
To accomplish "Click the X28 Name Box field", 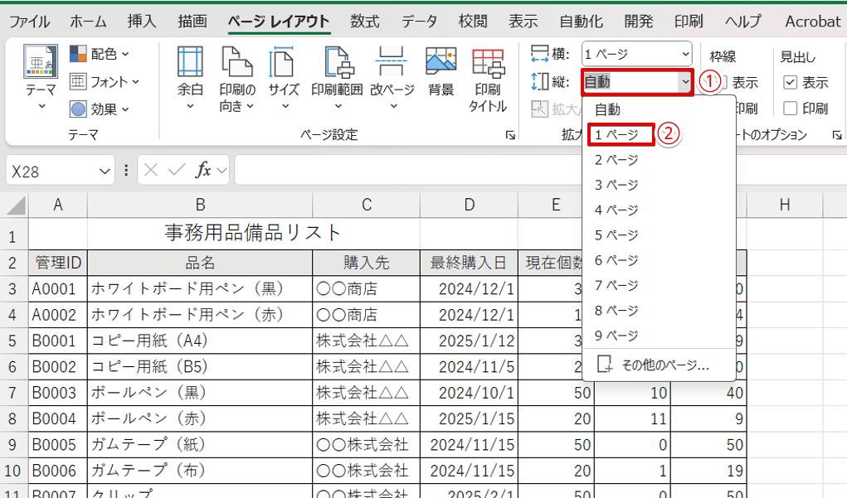I will pos(51,170).
